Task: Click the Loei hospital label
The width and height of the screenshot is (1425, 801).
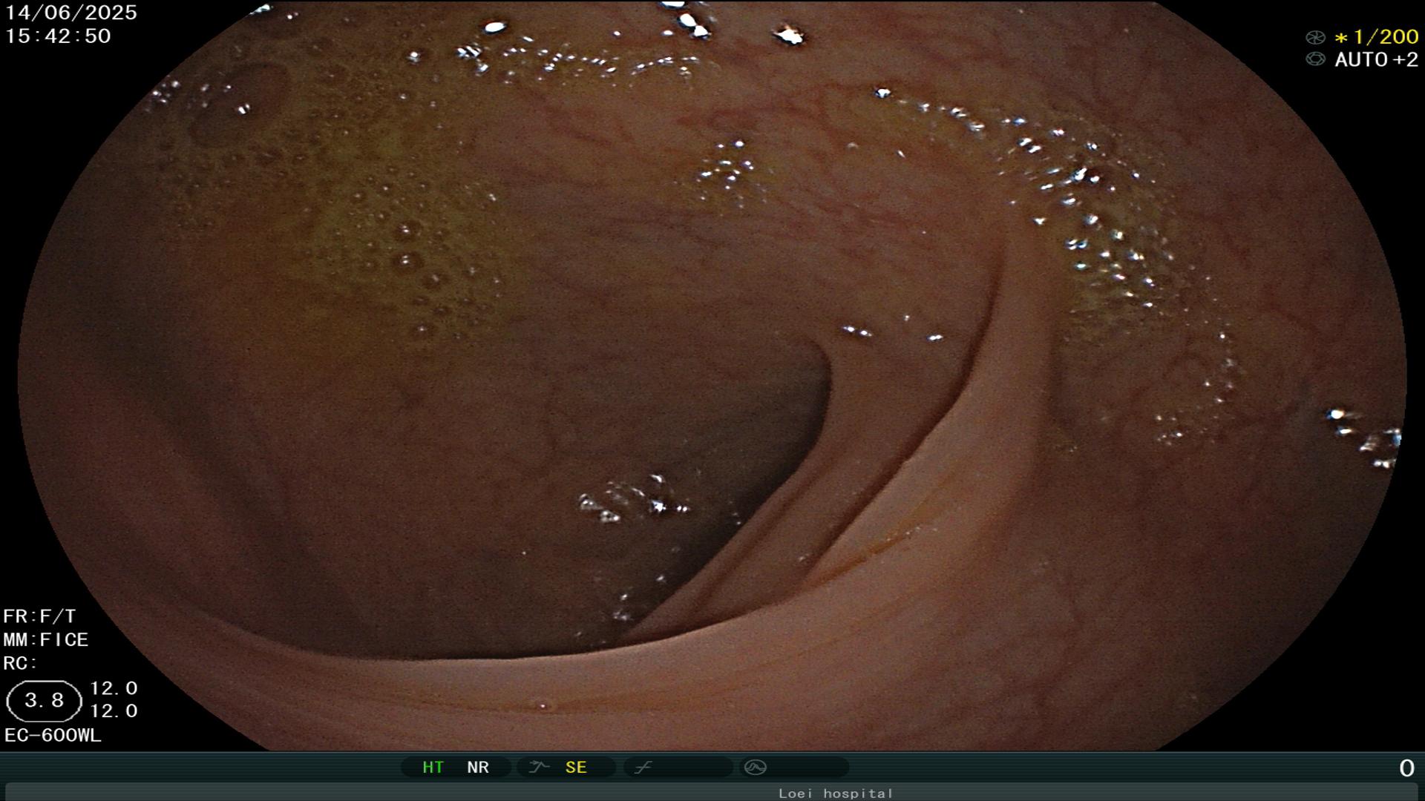Action: (x=836, y=793)
